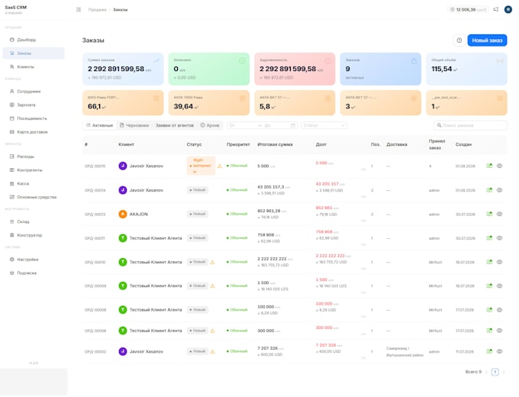Click the order search input field

coord(470,125)
